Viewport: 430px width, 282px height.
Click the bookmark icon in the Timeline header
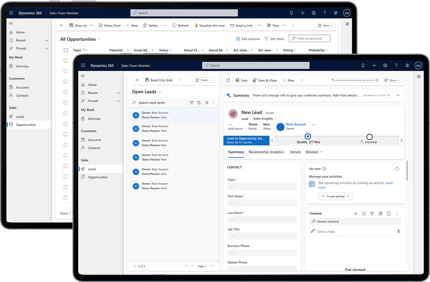[x=364, y=213]
